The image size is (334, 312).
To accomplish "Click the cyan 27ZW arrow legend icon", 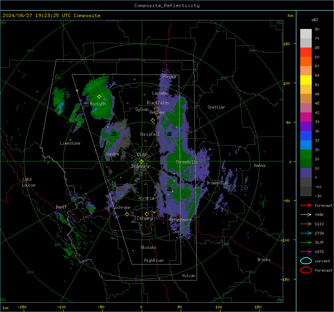I will coord(306,233).
